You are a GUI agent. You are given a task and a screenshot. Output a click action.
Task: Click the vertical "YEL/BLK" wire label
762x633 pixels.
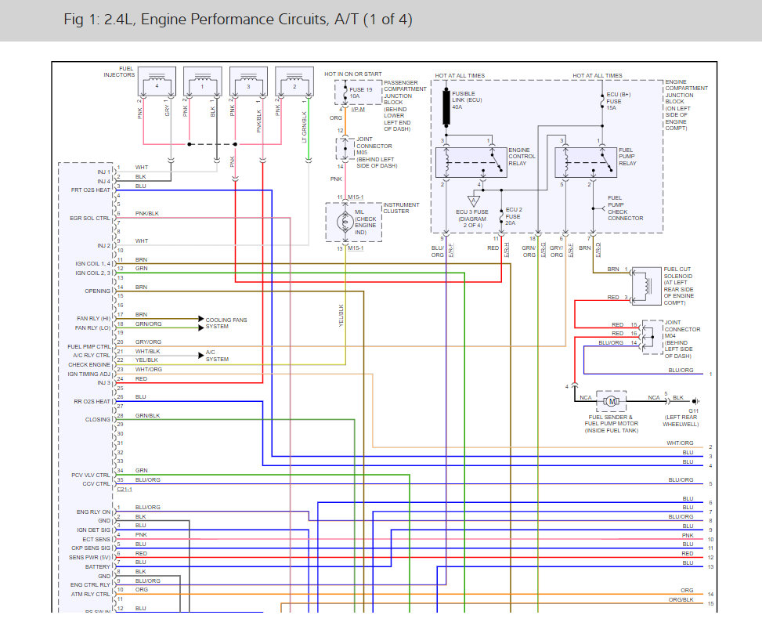(x=341, y=315)
